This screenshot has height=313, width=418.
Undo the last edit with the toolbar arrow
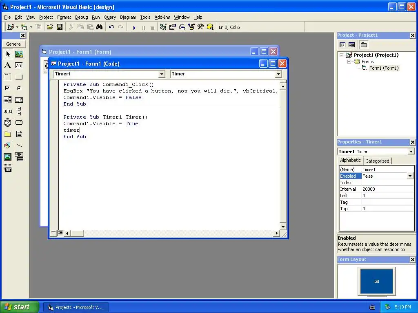[x=111, y=27]
